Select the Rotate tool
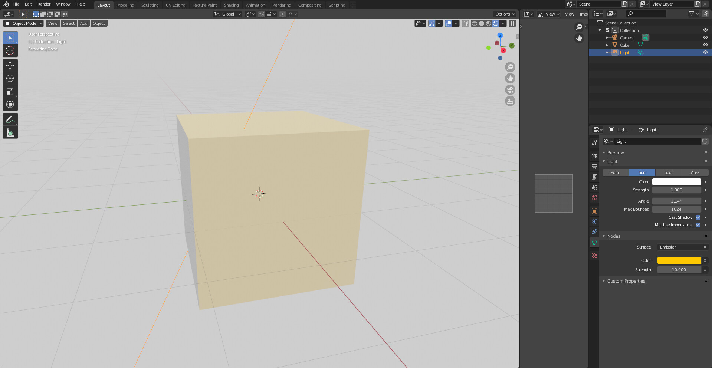 click(x=10, y=78)
